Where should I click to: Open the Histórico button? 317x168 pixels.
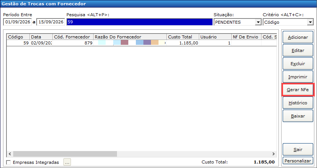coord(298,103)
